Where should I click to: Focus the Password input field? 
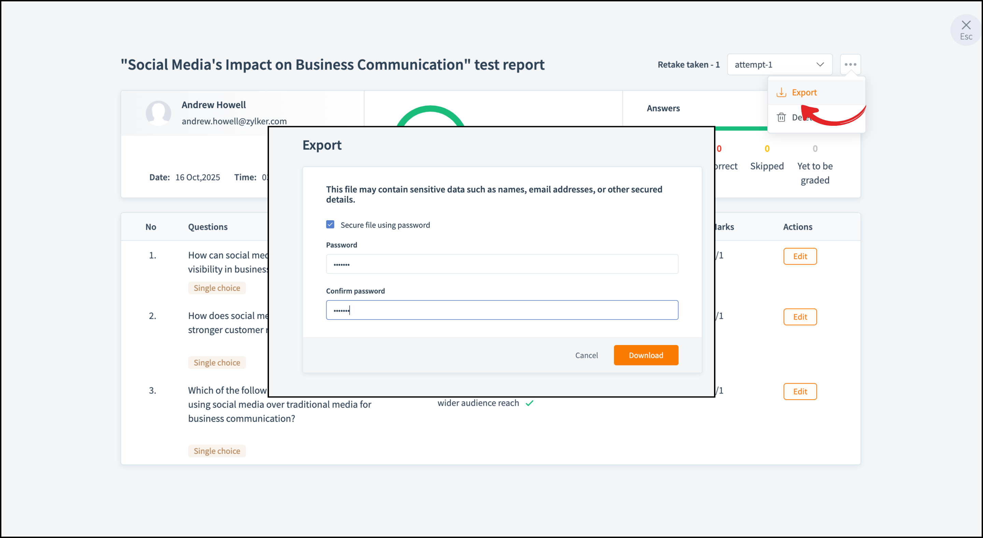click(x=501, y=264)
